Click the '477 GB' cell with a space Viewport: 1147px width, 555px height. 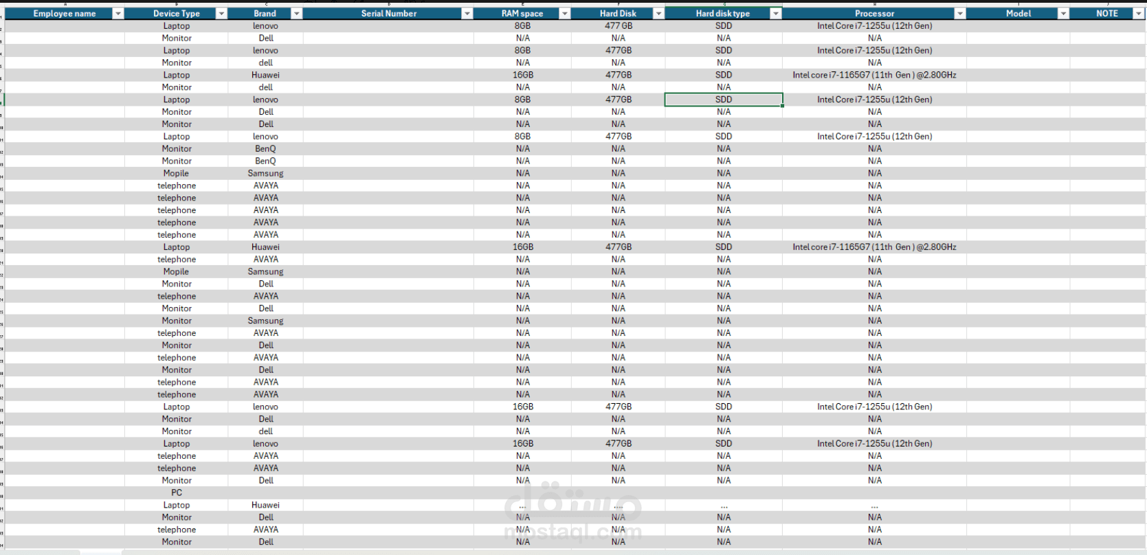pos(619,26)
